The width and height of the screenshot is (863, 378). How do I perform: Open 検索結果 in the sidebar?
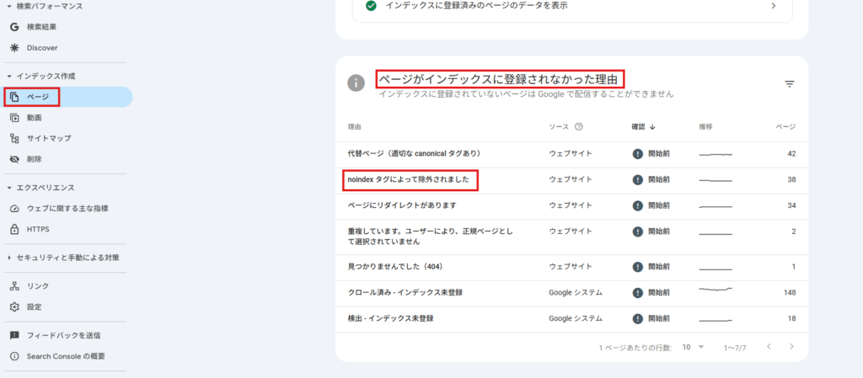(x=40, y=27)
